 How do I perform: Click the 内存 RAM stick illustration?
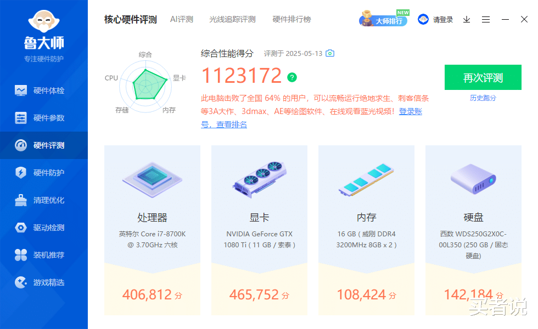[366, 180]
